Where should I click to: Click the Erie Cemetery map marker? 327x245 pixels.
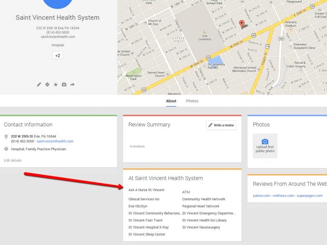pos(205,32)
